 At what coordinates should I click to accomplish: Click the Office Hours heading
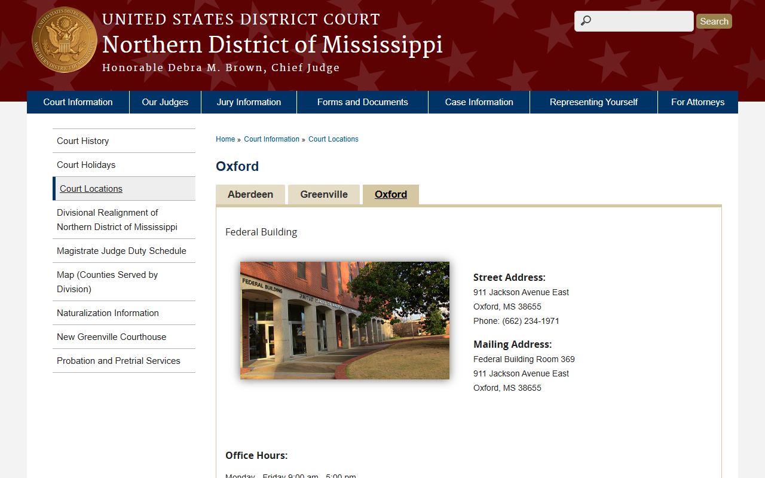256,455
